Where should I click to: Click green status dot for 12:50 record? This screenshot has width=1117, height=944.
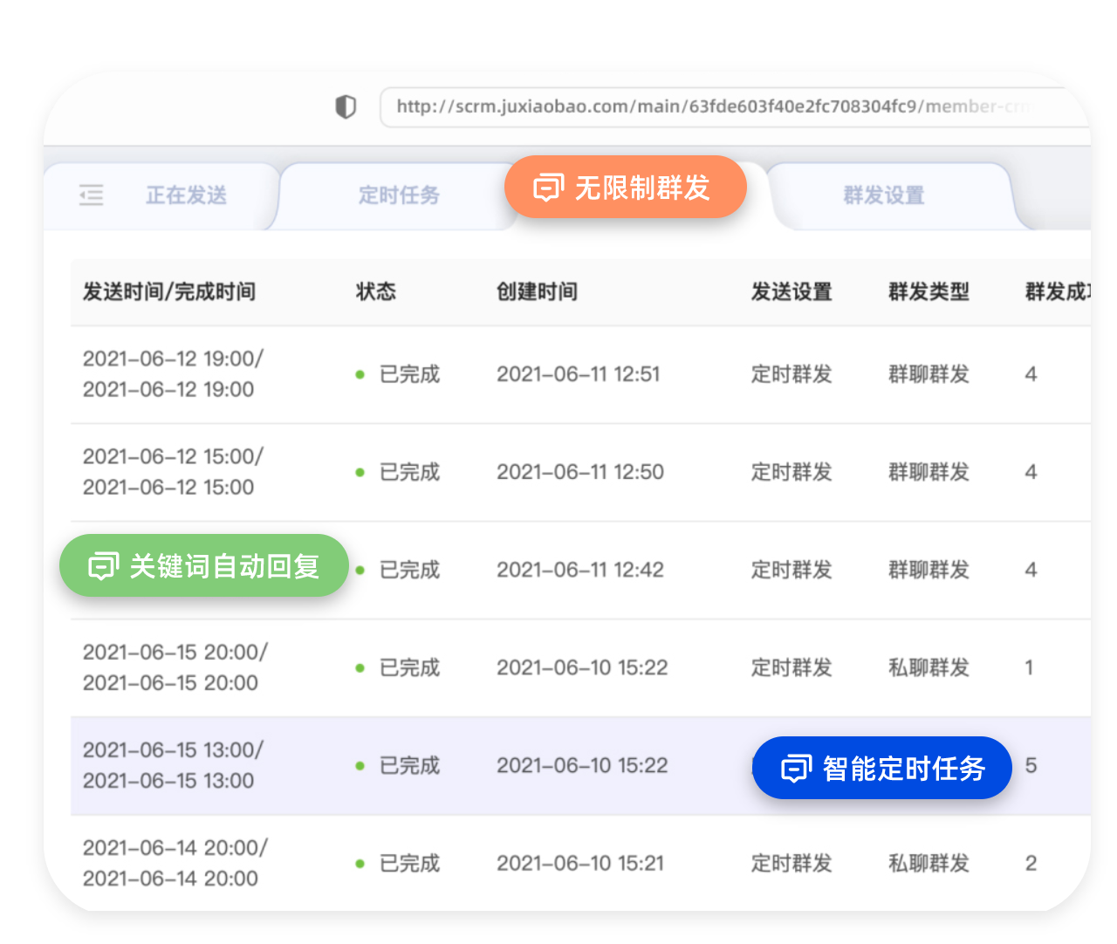point(360,473)
